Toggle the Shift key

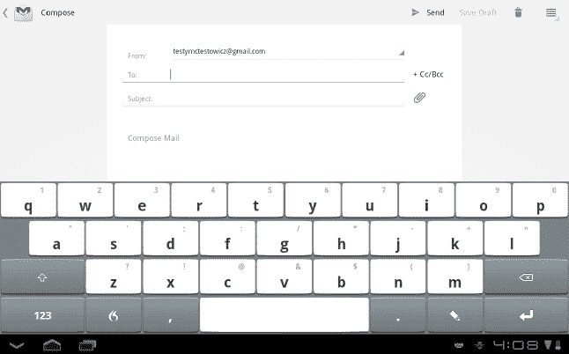pyautogui.click(x=43, y=277)
